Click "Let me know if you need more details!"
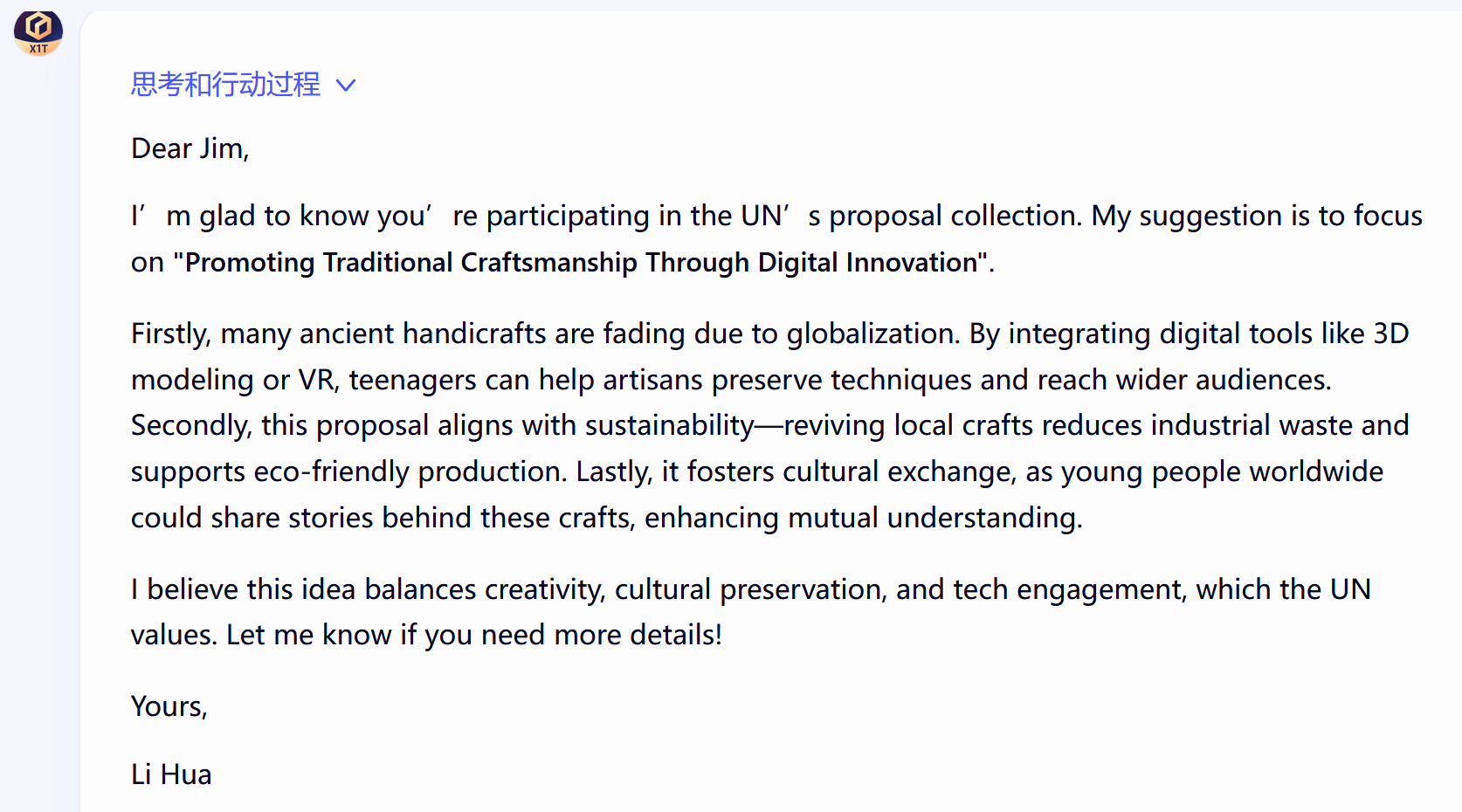The image size is (1462, 812). [x=474, y=635]
